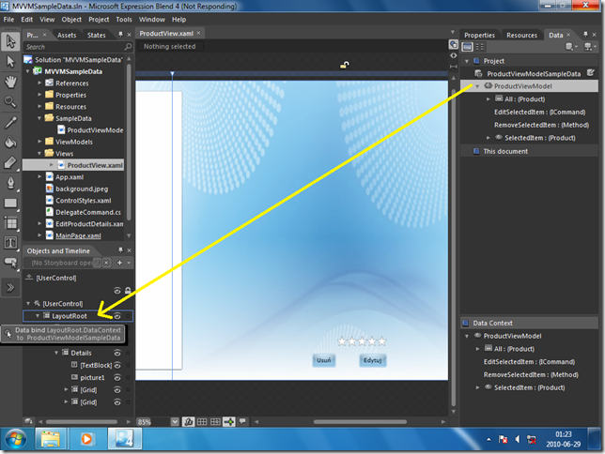Hide LayoutRoot with its eye icon

click(x=117, y=316)
